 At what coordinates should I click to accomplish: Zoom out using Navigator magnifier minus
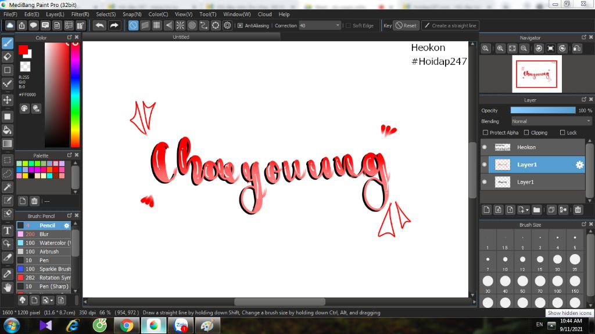coord(524,49)
